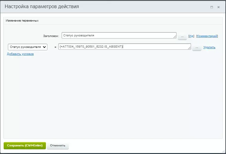Click the maximize dialog icon
This screenshot has width=226, height=154.
pos(212,7)
